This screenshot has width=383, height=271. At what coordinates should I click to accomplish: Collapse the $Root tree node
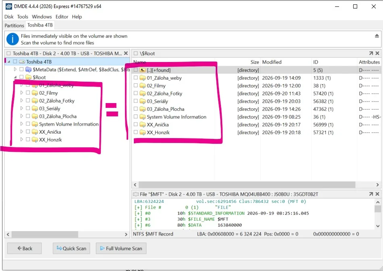point(15,77)
